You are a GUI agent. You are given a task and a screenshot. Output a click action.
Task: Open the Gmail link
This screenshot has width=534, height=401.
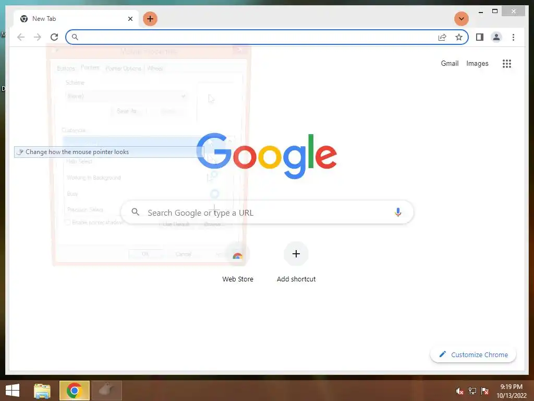click(x=450, y=63)
